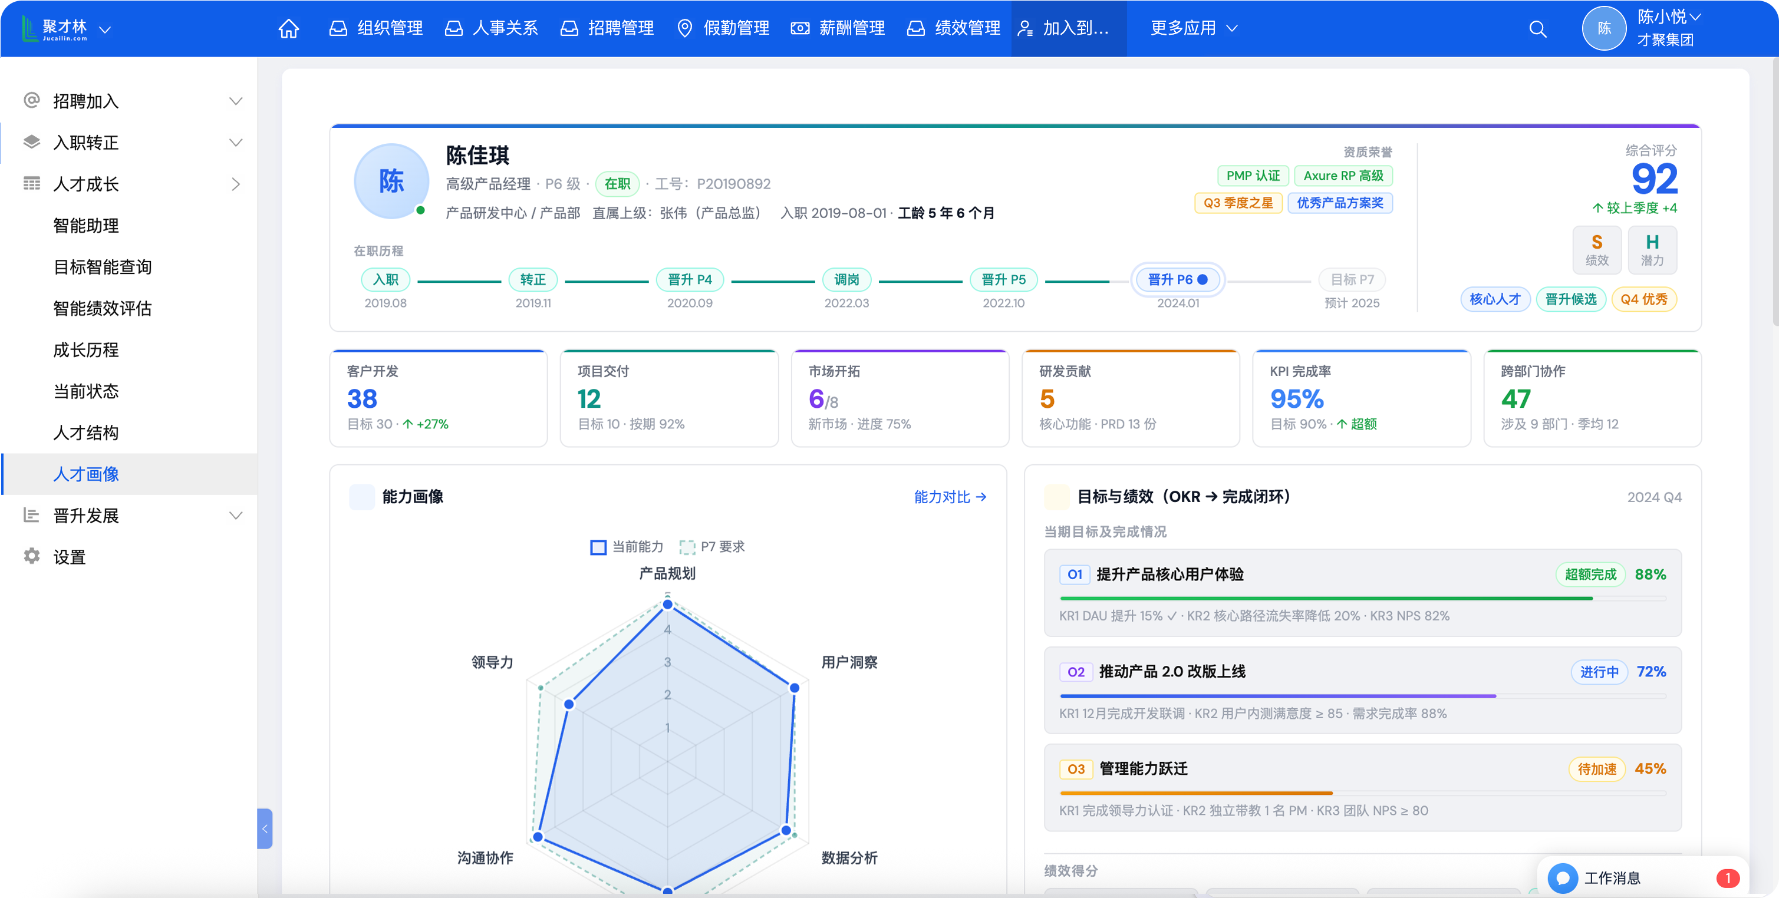This screenshot has height=898, width=1779.
Task: Click the 晋升 P6 timeline milestone
Action: (1178, 279)
